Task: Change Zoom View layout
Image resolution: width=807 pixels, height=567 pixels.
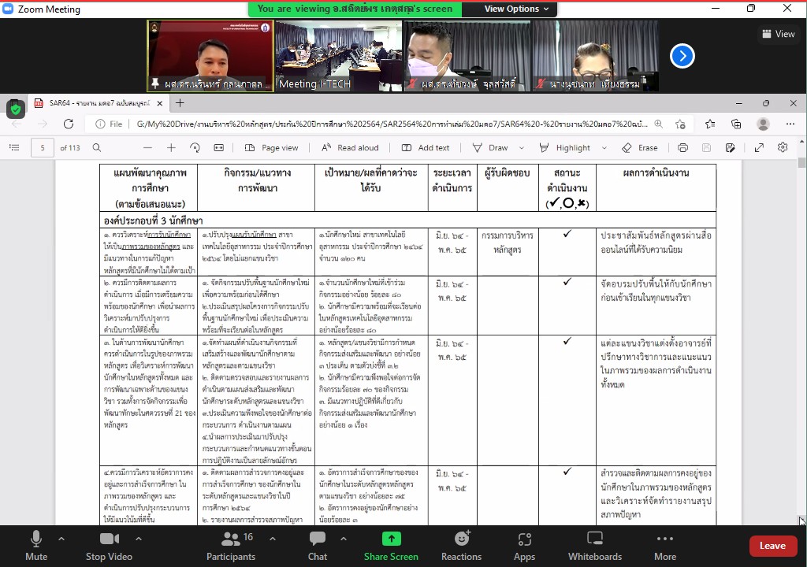Action: click(778, 34)
